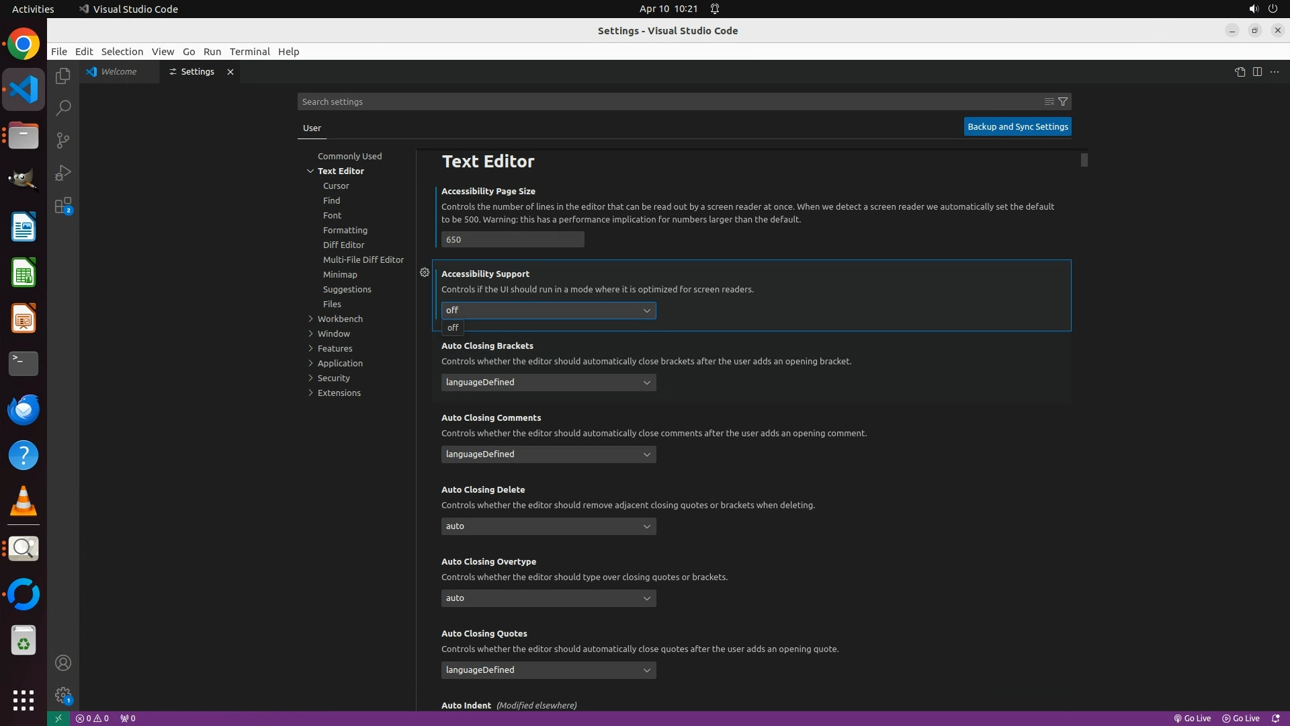The image size is (1290, 726).
Task: Open the Search view icon
Action: coord(63,108)
